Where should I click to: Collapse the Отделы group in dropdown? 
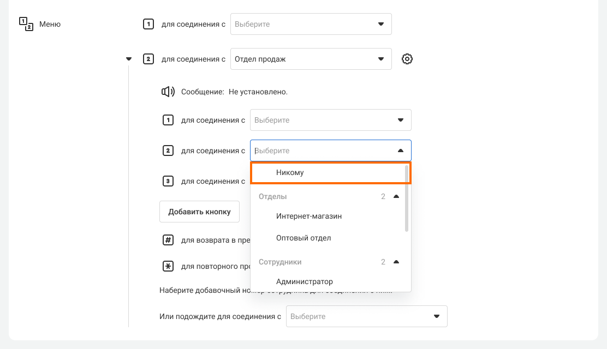point(396,196)
